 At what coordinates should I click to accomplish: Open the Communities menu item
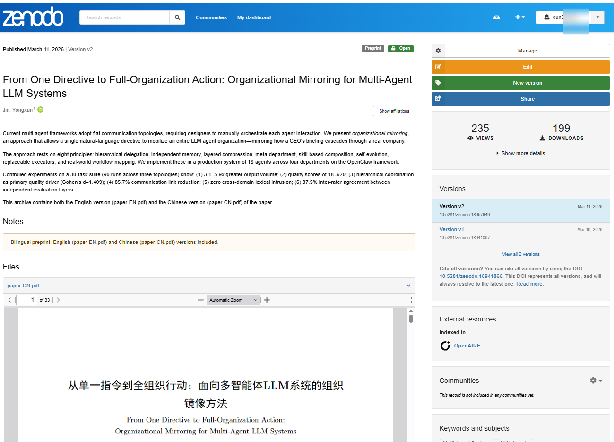[211, 17]
